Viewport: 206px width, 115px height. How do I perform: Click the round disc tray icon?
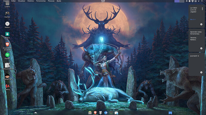point(190,1)
